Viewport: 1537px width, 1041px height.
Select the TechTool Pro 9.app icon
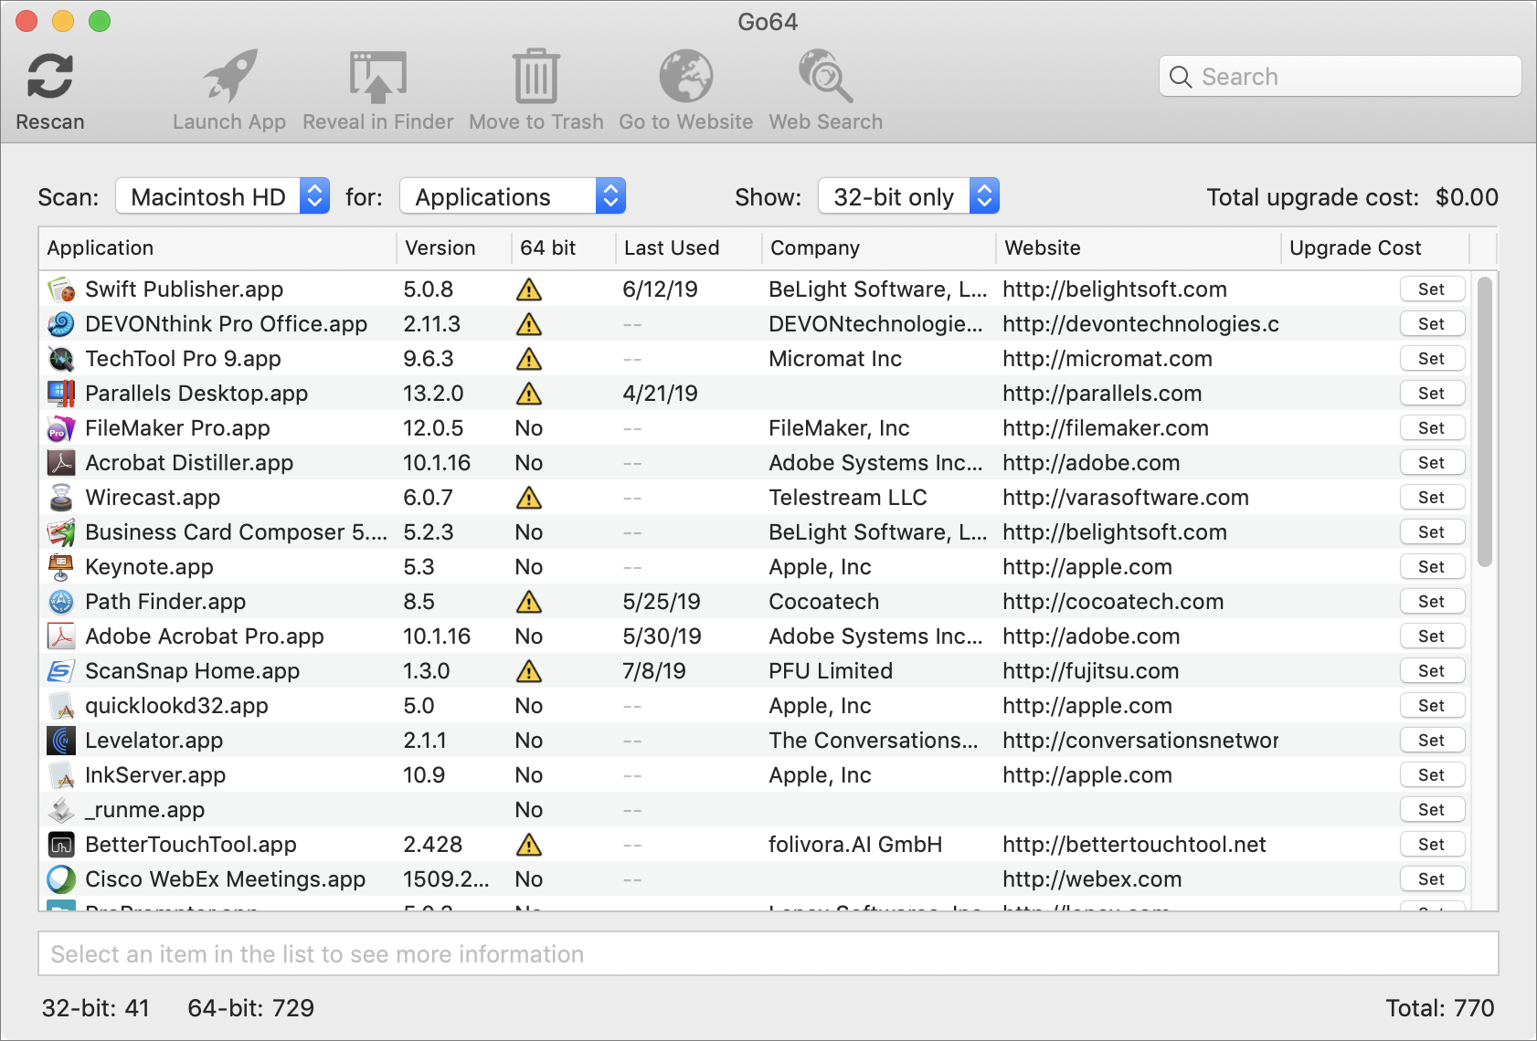click(x=61, y=359)
